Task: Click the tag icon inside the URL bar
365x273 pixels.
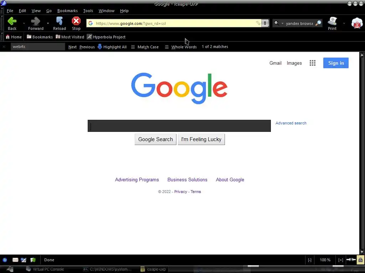Action: (x=258, y=23)
